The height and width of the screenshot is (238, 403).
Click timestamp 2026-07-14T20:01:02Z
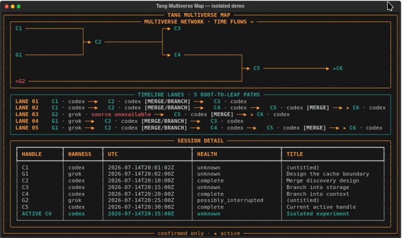[141, 167]
